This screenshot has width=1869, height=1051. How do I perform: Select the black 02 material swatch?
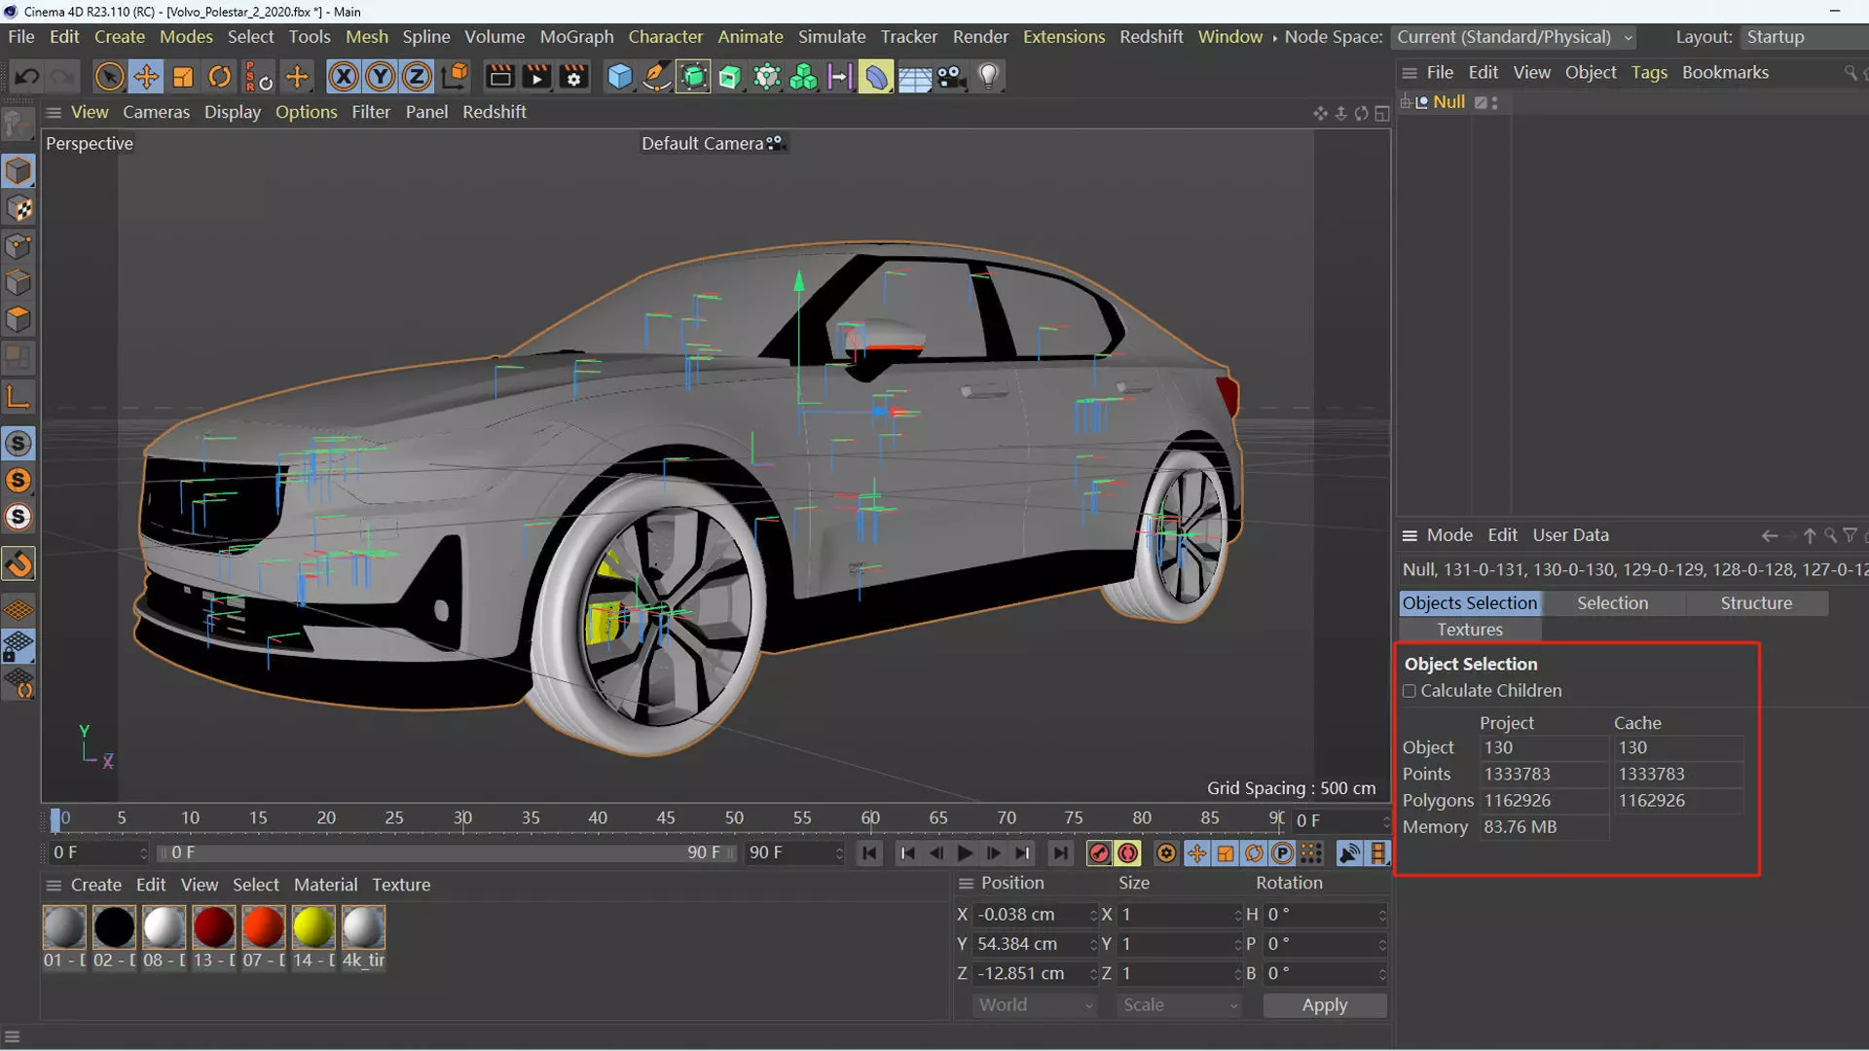point(114,926)
